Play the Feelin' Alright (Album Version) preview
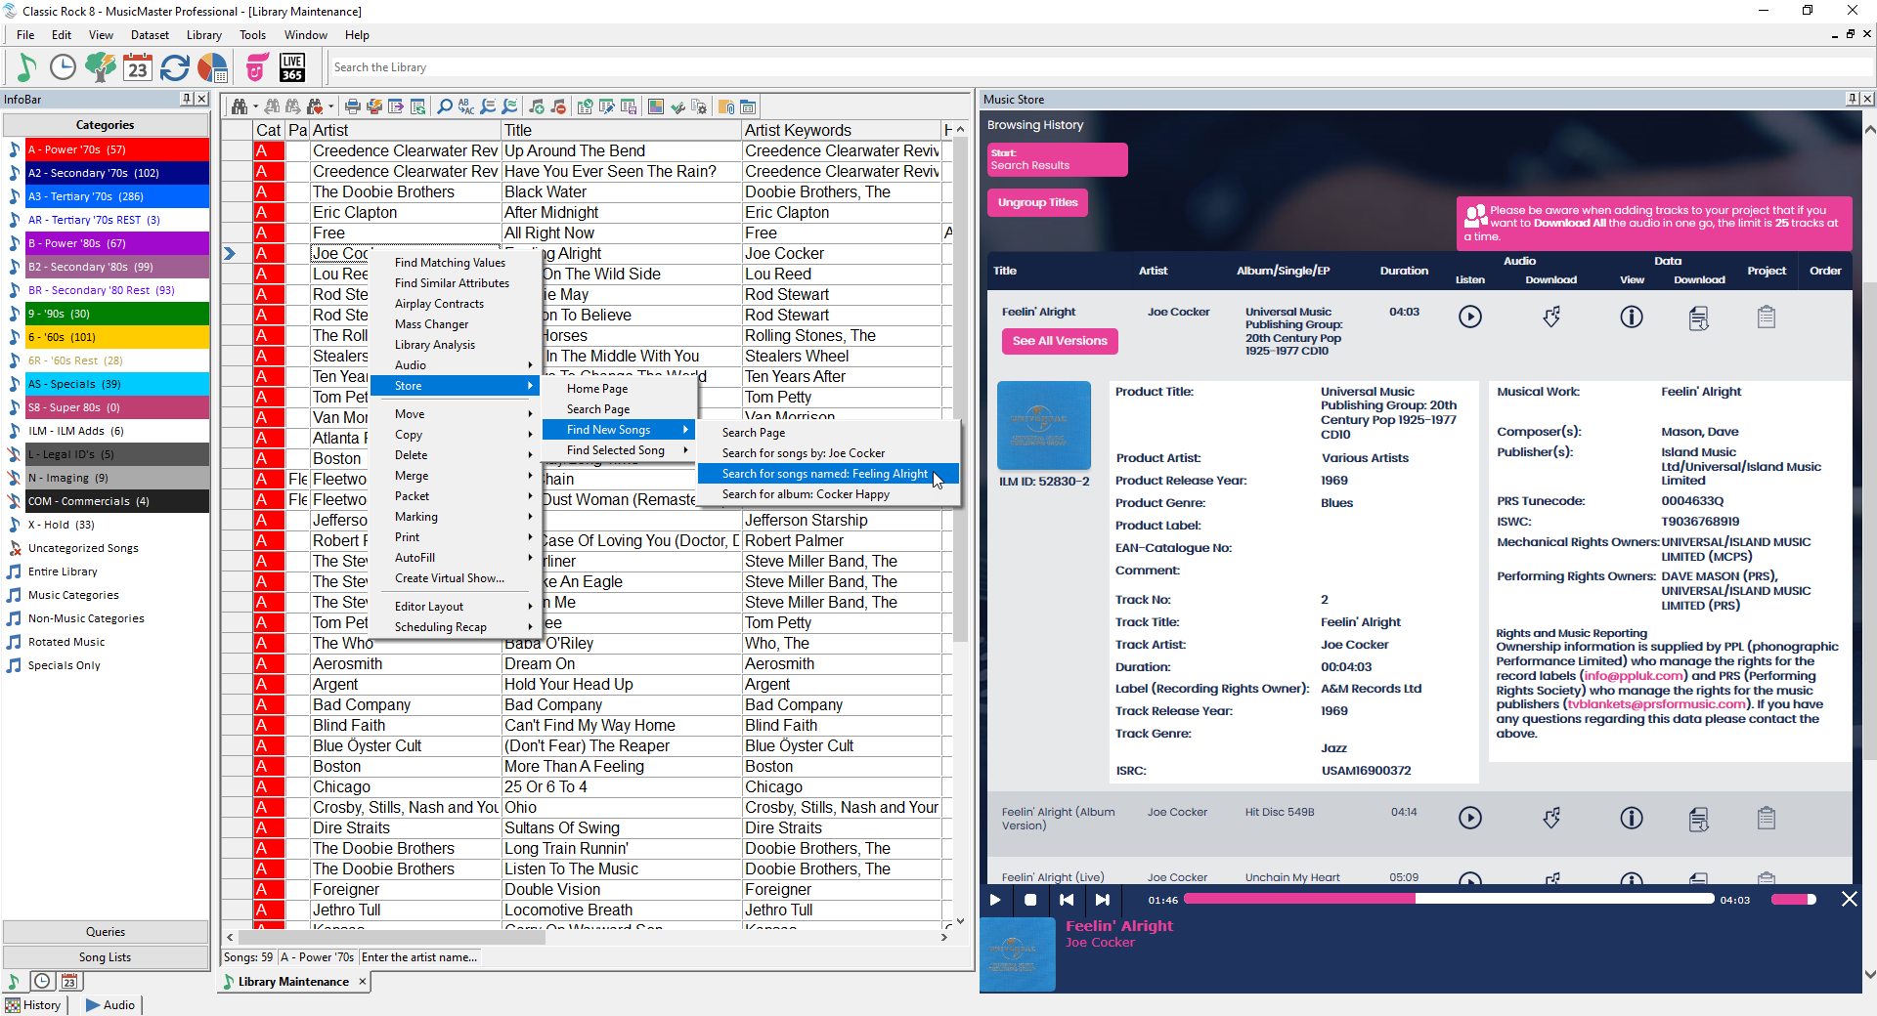Image resolution: width=1877 pixels, height=1016 pixels. point(1469,818)
